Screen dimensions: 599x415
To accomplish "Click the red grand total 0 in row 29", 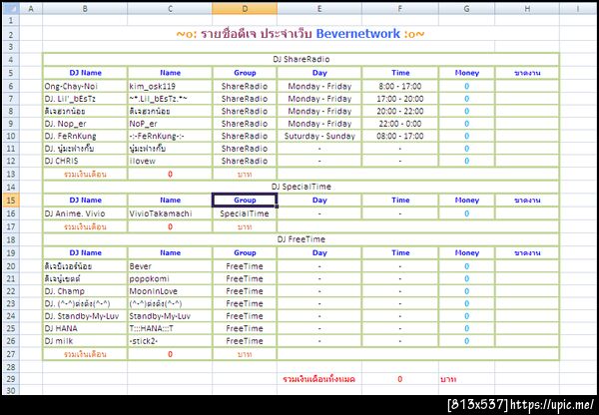I will click(400, 379).
